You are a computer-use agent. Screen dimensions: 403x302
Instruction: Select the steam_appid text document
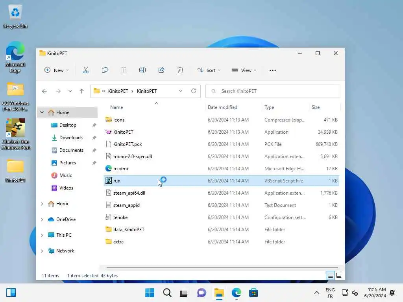pos(222,205)
